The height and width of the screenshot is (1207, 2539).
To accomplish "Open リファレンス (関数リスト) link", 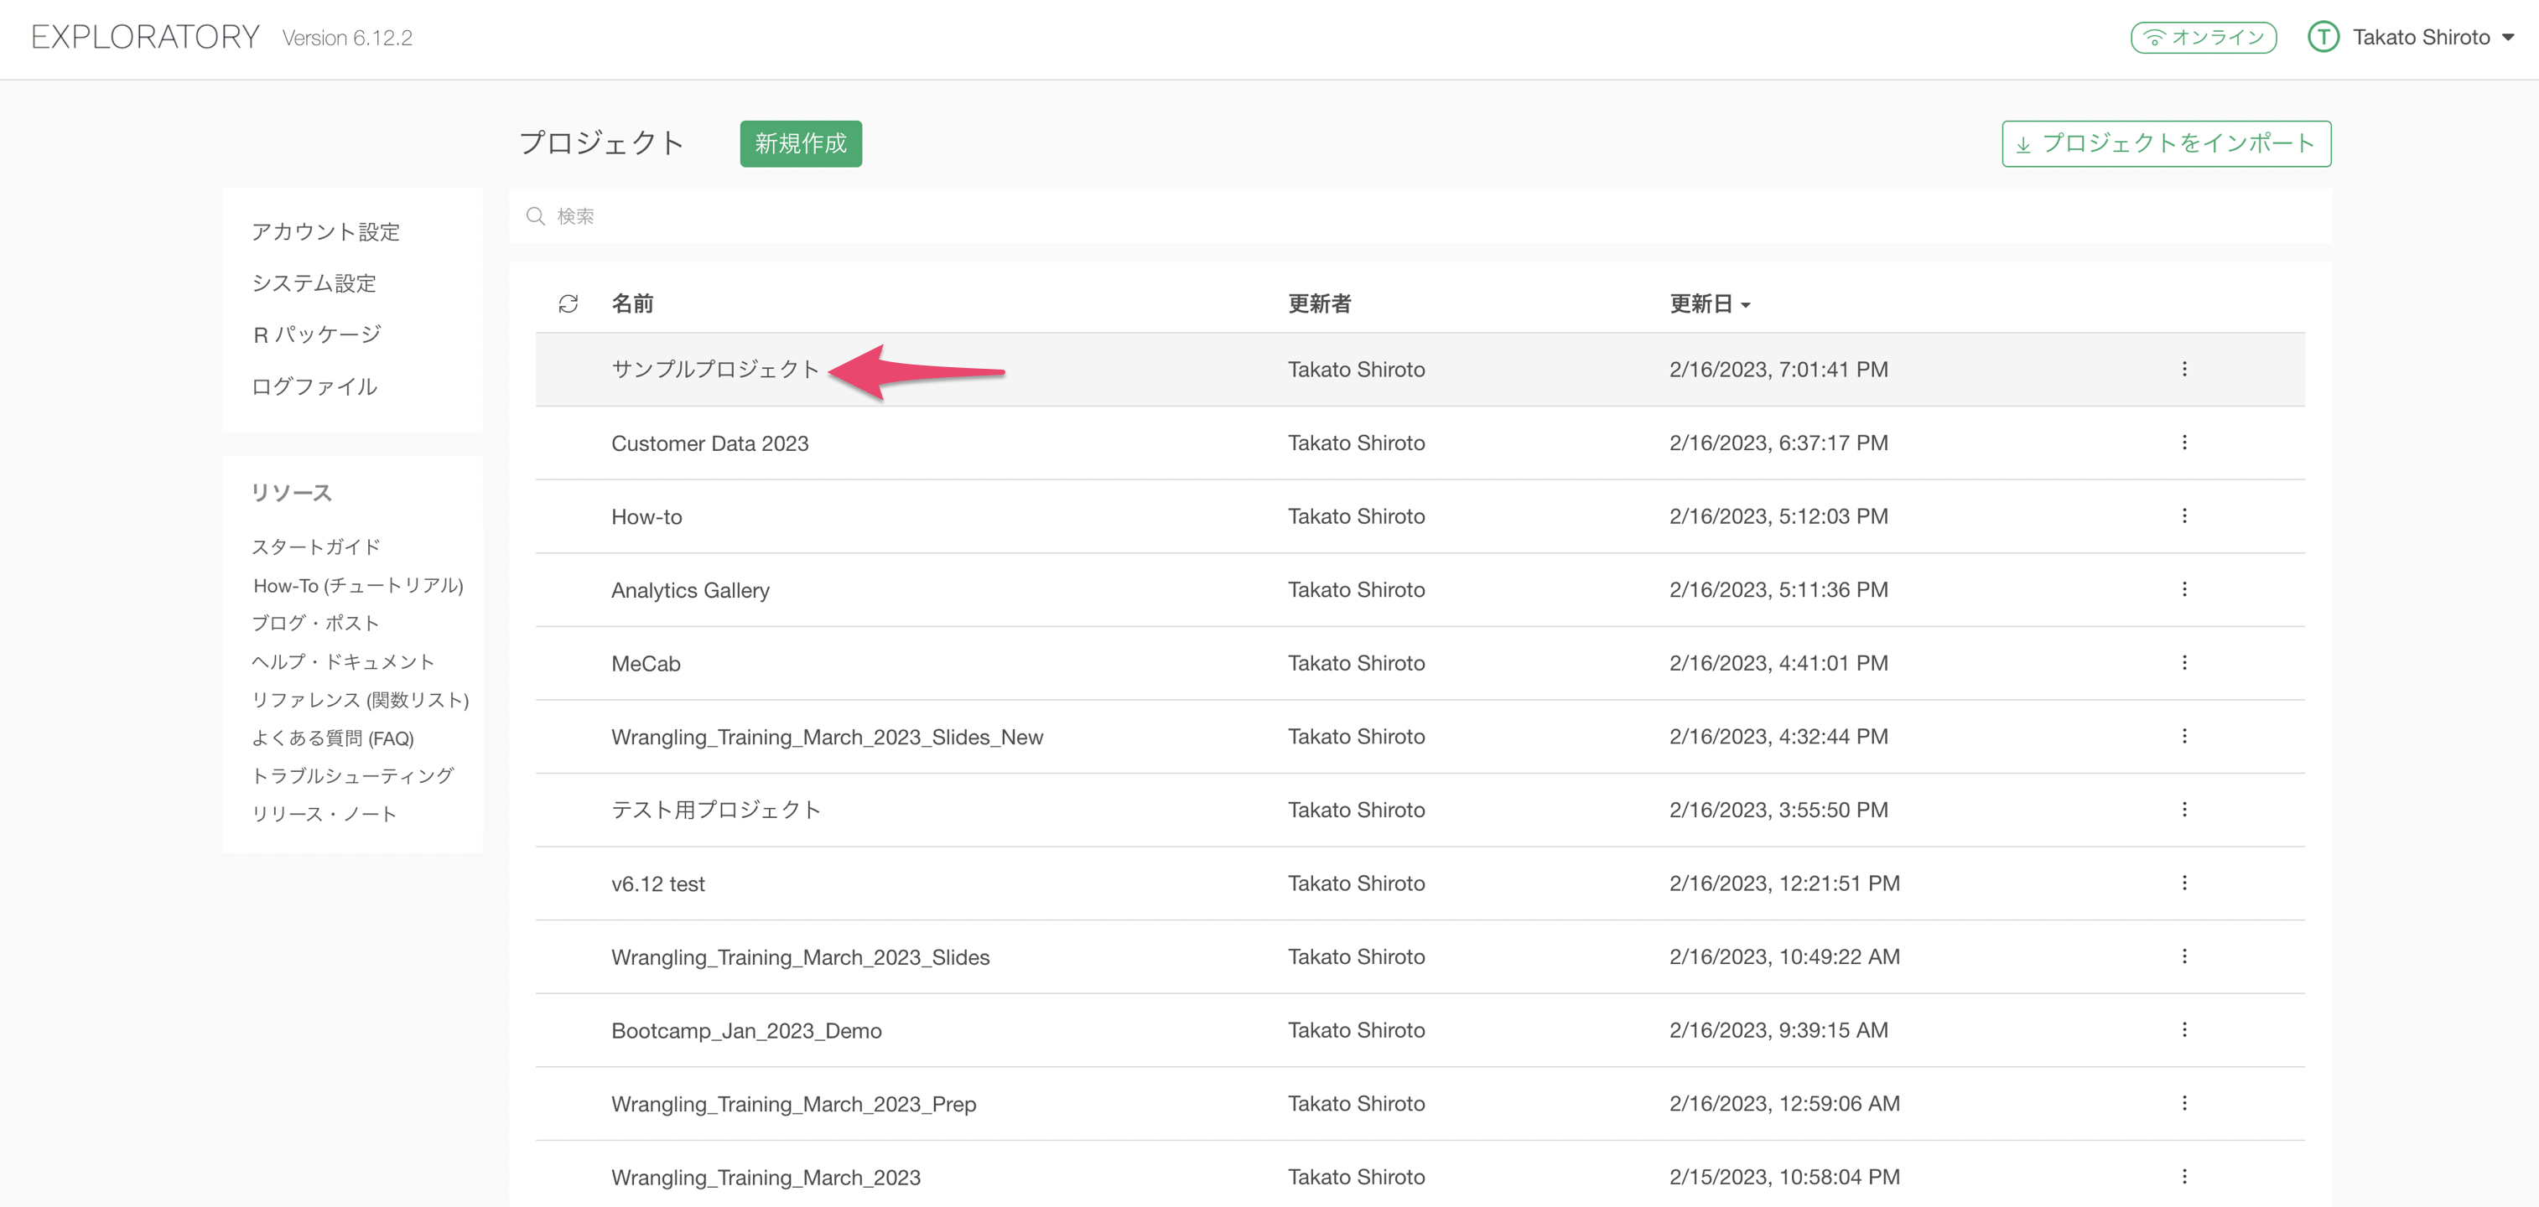I will pos(360,700).
